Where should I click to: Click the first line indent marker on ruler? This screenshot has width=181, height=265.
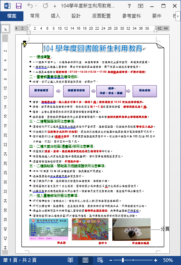click(x=29, y=26)
